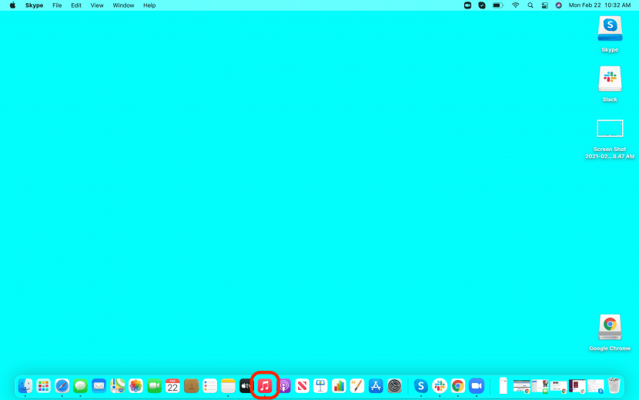Viewport: 639px width, 400px height.
Task: Launch FaceTime from the Dock
Action: pyautogui.click(x=154, y=385)
